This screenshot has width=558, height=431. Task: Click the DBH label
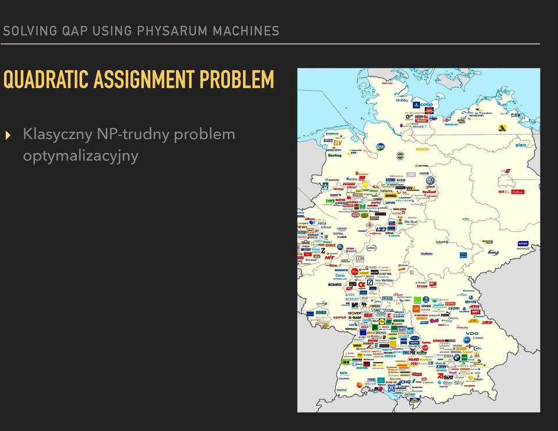pyautogui.click(x=448, y=356)
